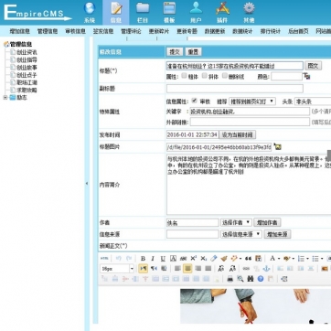Click the left-to-right text direction icon
The width and height of the screenshot is (331, 331).
(143, 269)
